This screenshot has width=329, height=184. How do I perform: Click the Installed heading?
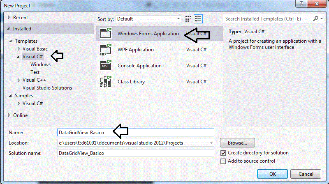point(22,29)
